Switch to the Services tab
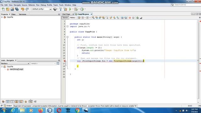This screenshot has width=201, height=113. coord(23,14)
